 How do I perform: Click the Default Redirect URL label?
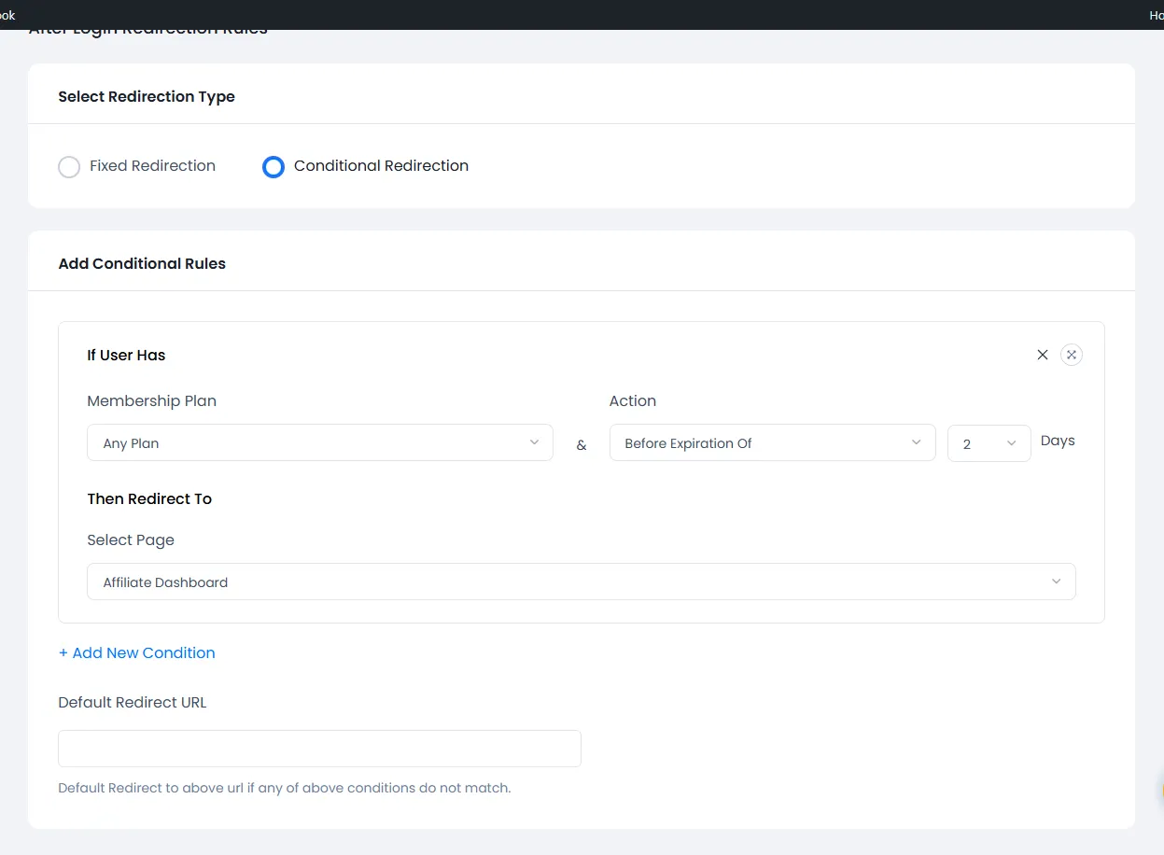tap(132, 703)
